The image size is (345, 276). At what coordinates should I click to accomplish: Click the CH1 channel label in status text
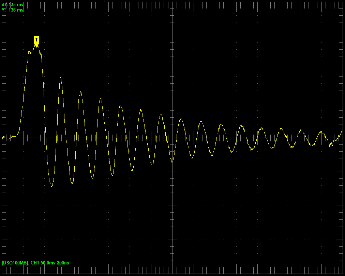35,263
